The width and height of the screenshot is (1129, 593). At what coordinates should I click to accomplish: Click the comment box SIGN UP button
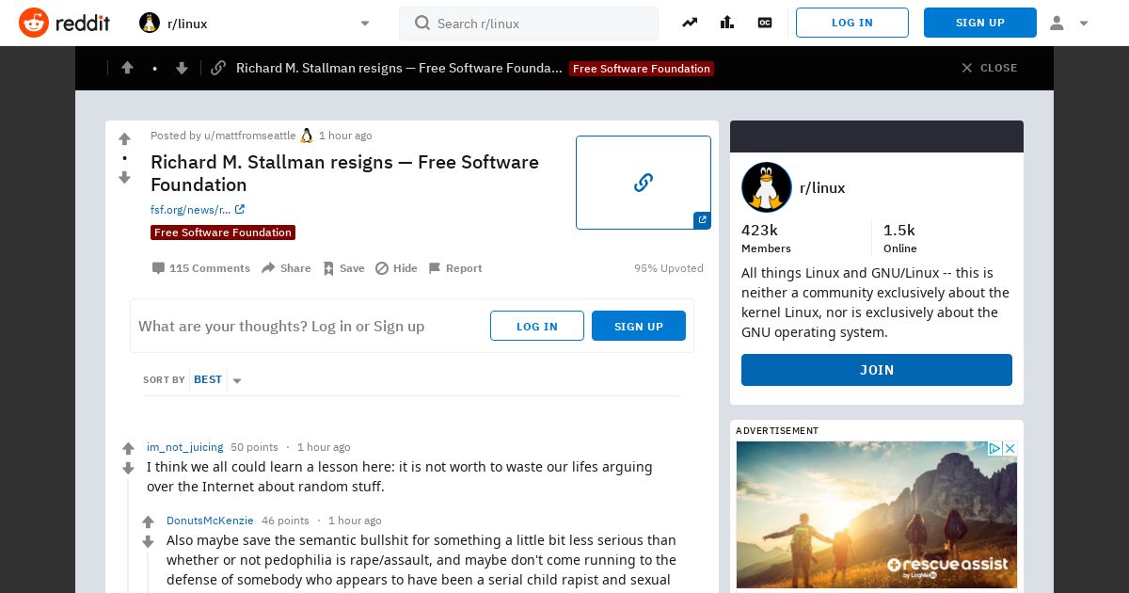[x=639, y=326]
